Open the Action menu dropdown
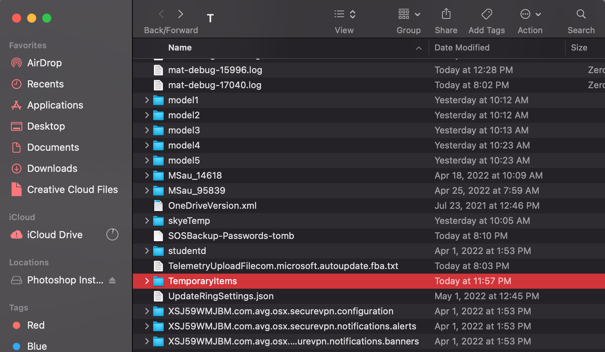The width and height of the screenshot is (605, 352). click(530, 14)
